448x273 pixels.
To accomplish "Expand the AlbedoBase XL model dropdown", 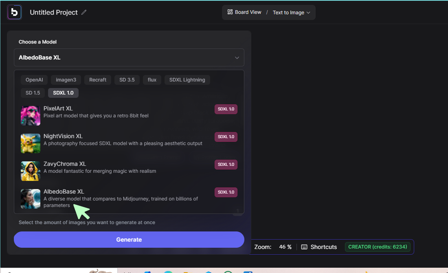I will click(129, 57).
